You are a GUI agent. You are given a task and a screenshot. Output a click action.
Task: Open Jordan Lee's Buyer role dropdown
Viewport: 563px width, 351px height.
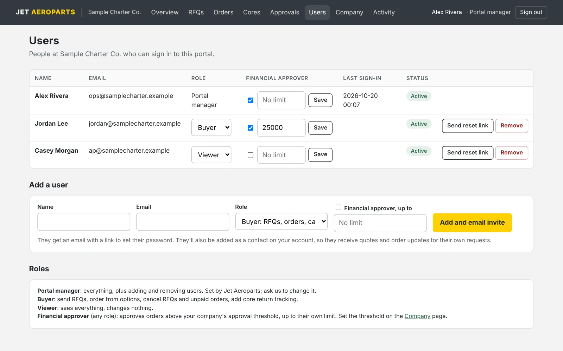coord(211,127)
